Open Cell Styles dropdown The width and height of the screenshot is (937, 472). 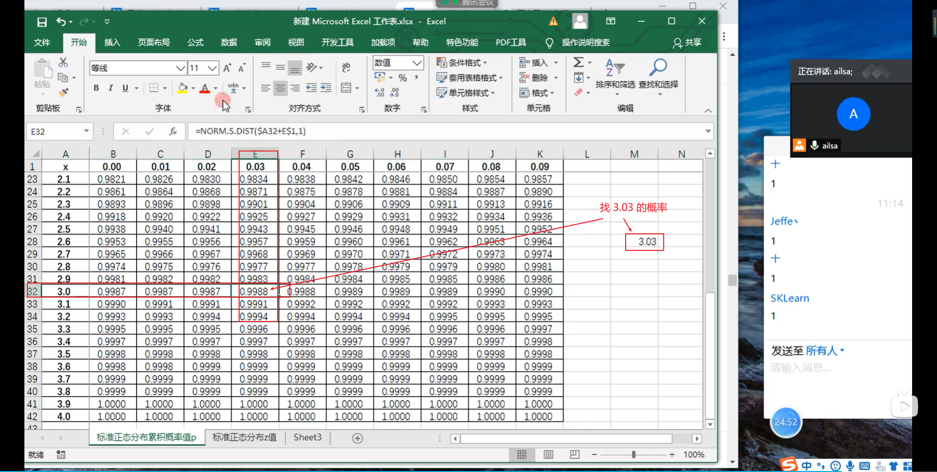[x=466, y=93]
